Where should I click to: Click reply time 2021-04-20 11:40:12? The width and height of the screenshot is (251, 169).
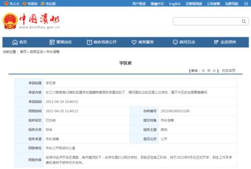pos(62,111)
